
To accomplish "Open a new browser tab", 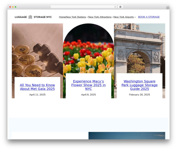I will point(168,8).
